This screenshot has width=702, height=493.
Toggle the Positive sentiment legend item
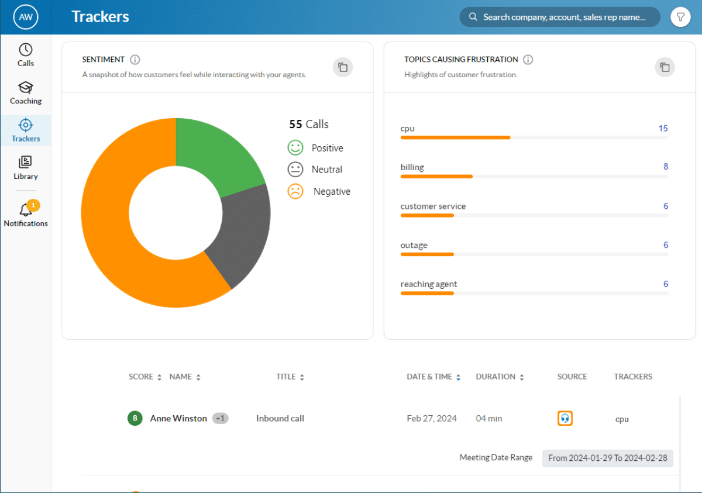[316, 148]
